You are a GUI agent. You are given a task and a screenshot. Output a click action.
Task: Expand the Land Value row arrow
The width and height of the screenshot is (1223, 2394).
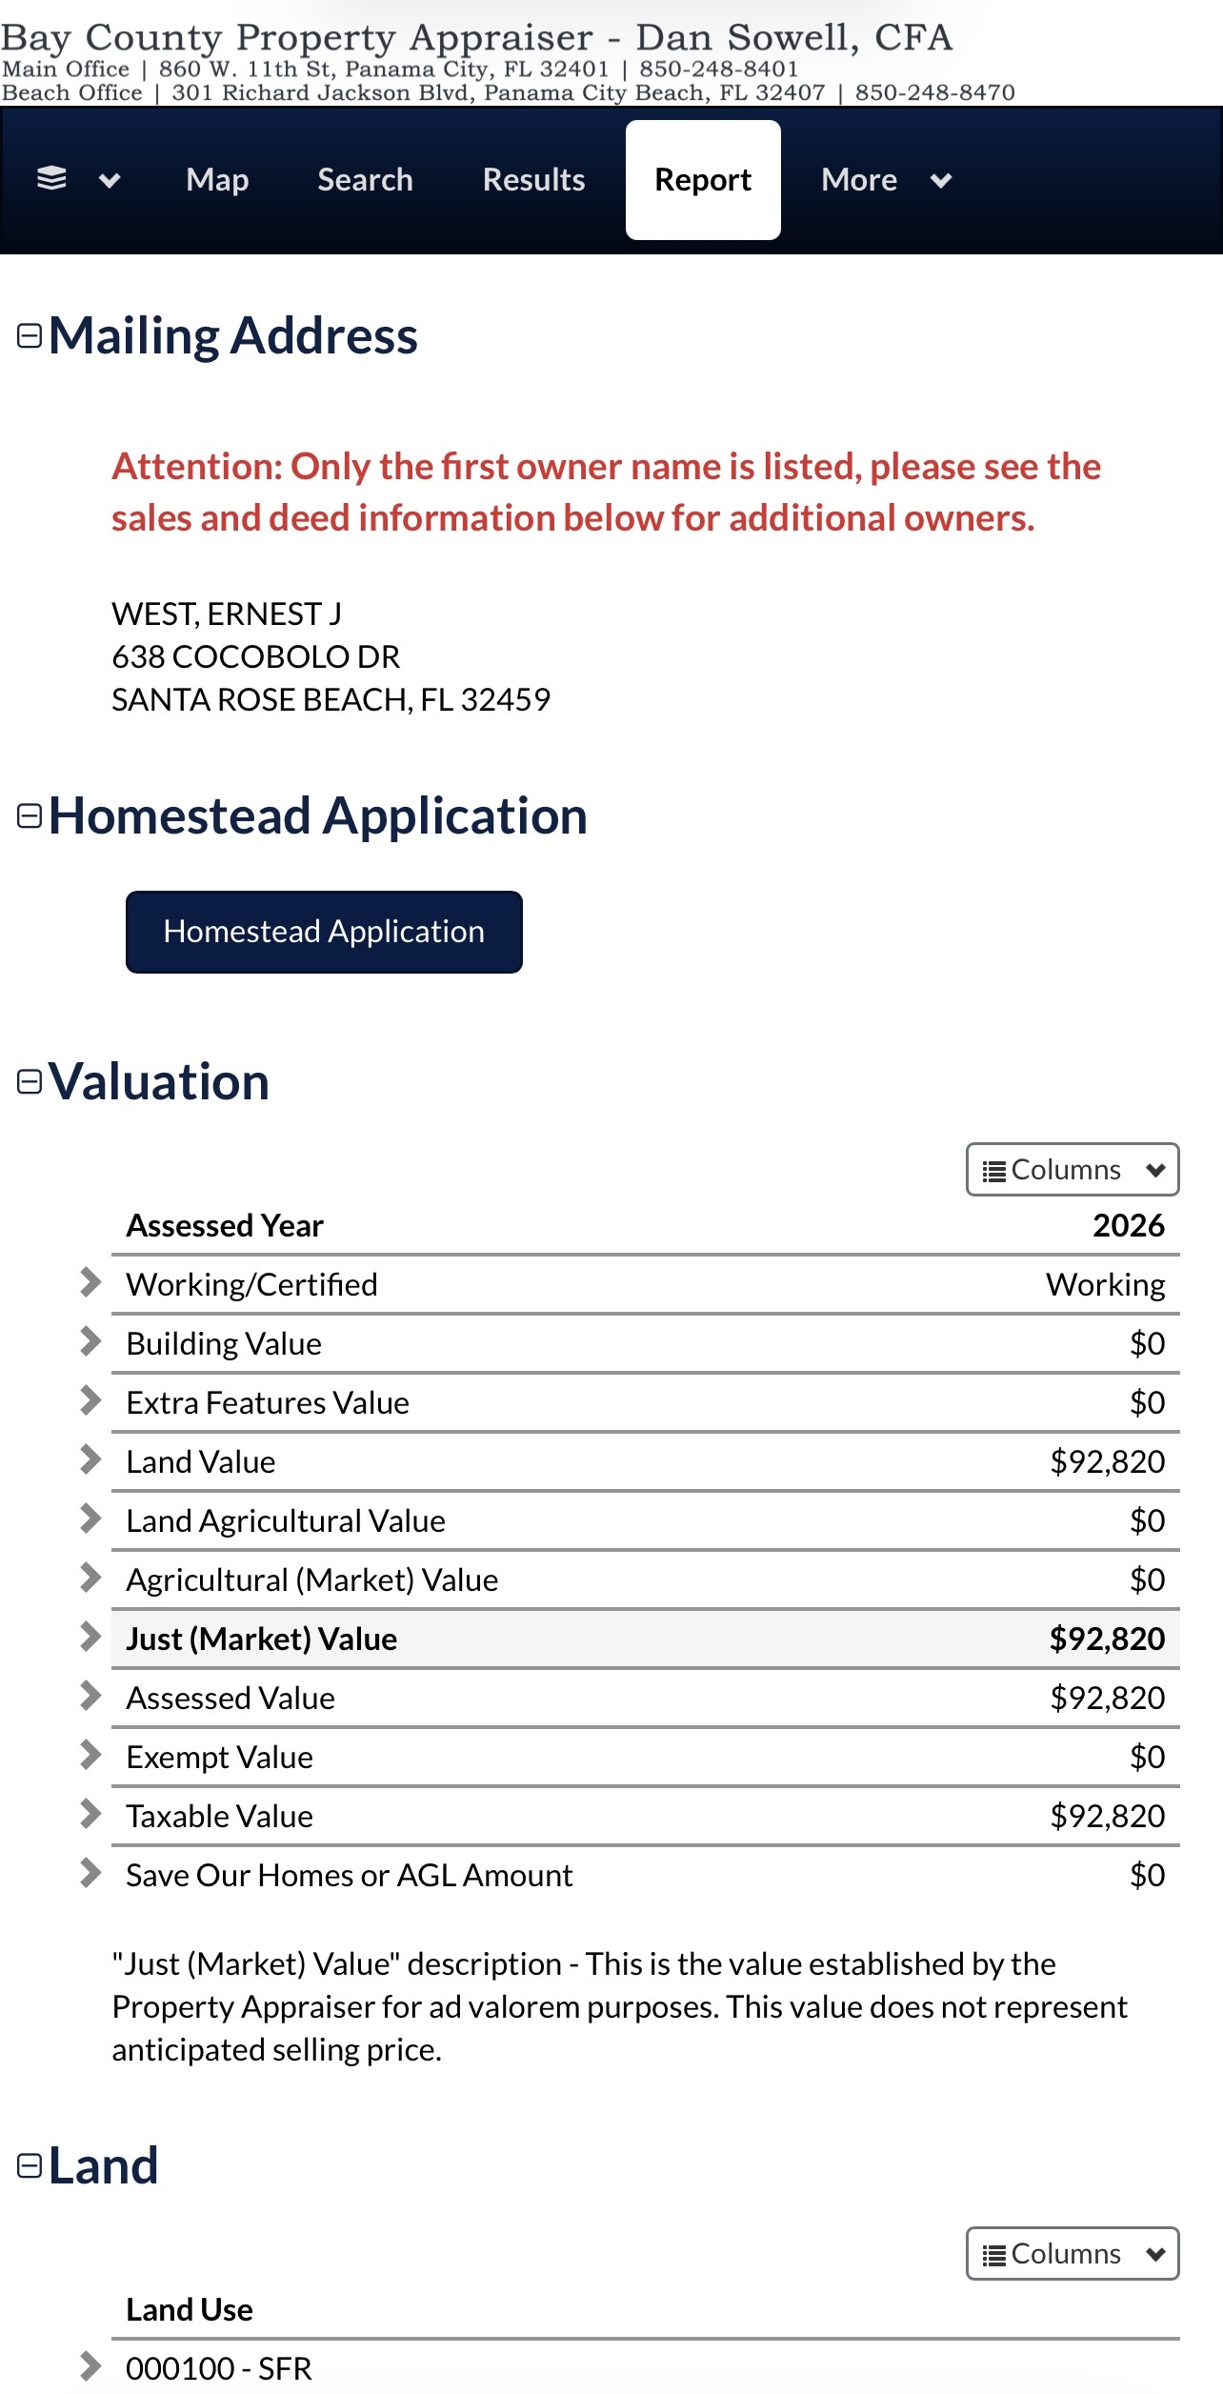pyautogui.click(x=90, y=1459)
